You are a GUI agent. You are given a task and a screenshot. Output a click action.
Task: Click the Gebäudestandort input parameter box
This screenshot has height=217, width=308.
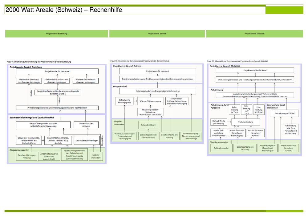tap(221, 148)
